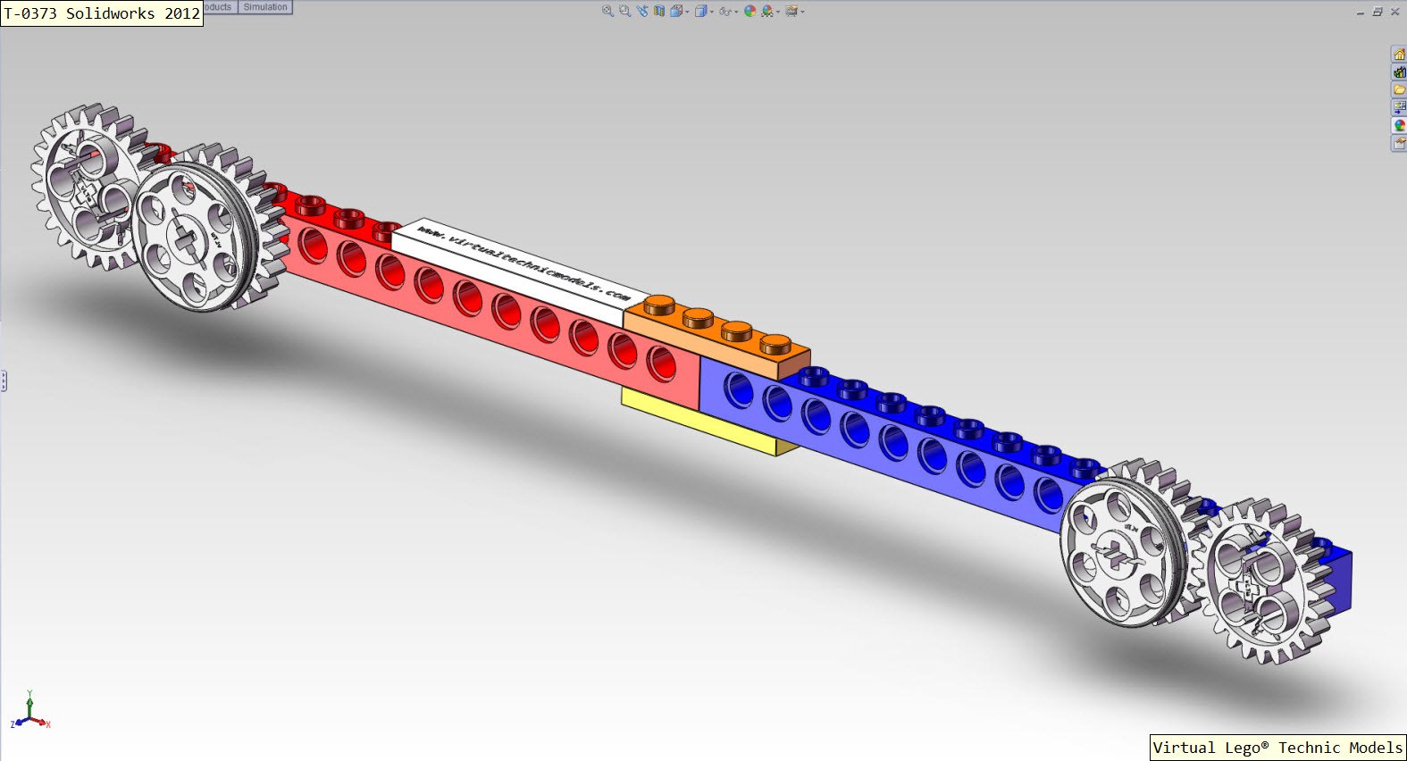The height and width of the screenshot is (761, 1407).
Task: Open the File Explorer folder tab
Action: coord(1399,89)
